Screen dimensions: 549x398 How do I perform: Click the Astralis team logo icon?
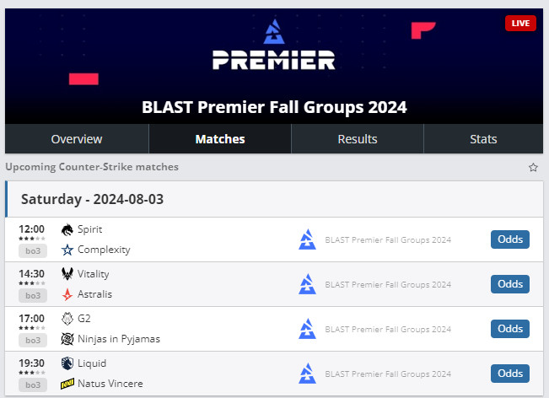point(67,294)
